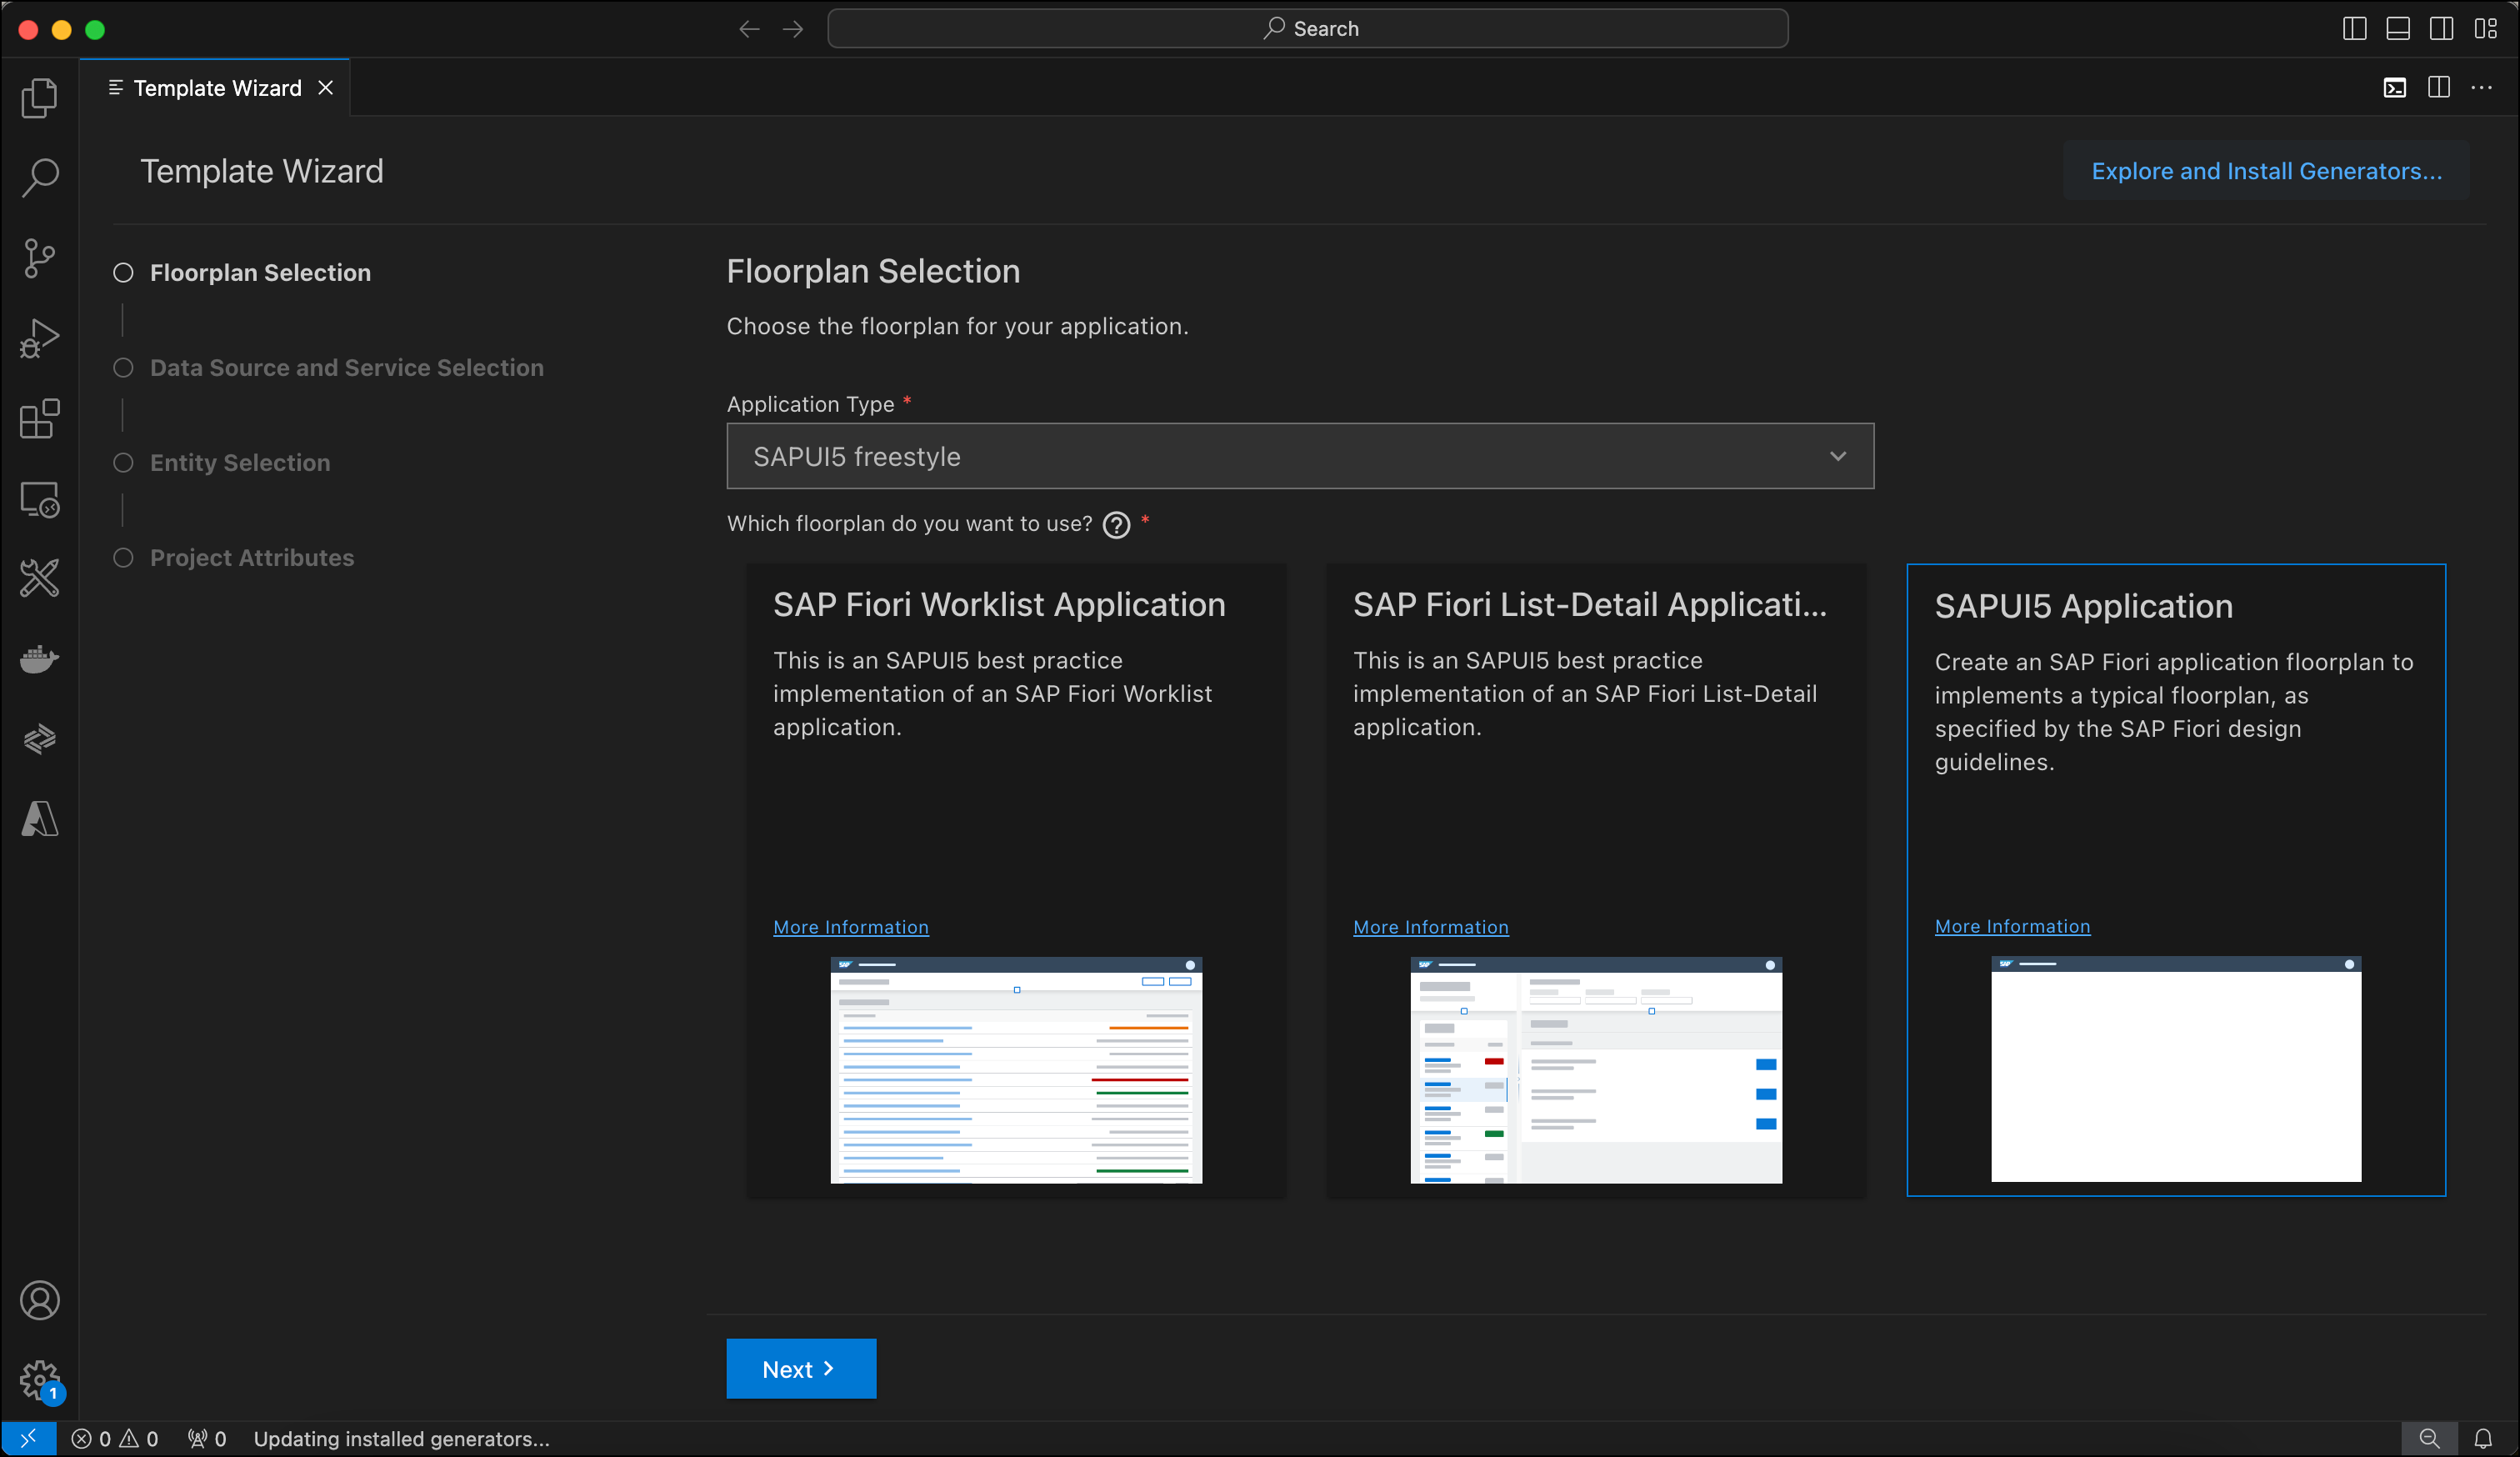The width and height of the screenshot is (2520, 1457).
Task: Select the Project Attributes step radio
Action: [x=123, y=557]
